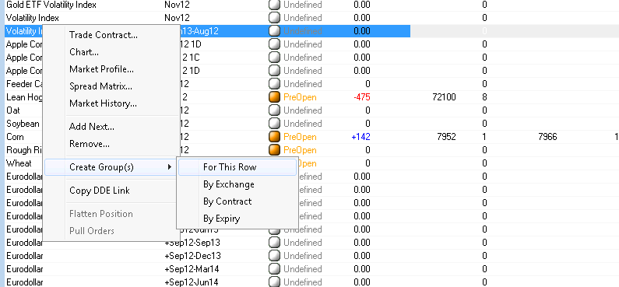Choose By Expiry in submenu
The image size is (619, 287).
click(x=221, y=219)
